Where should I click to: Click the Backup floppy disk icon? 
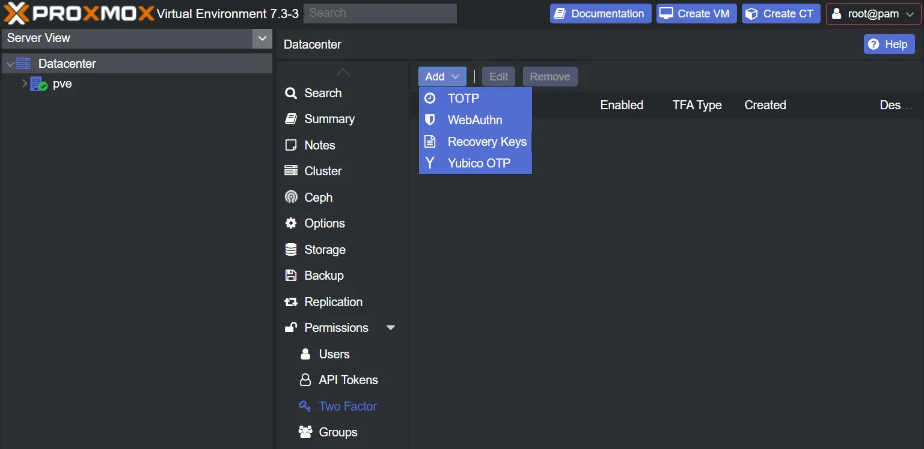[x=291, y=276]
